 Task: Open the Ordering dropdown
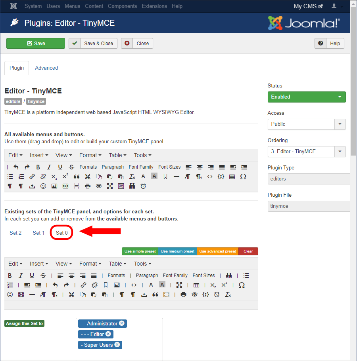(307, 152)
